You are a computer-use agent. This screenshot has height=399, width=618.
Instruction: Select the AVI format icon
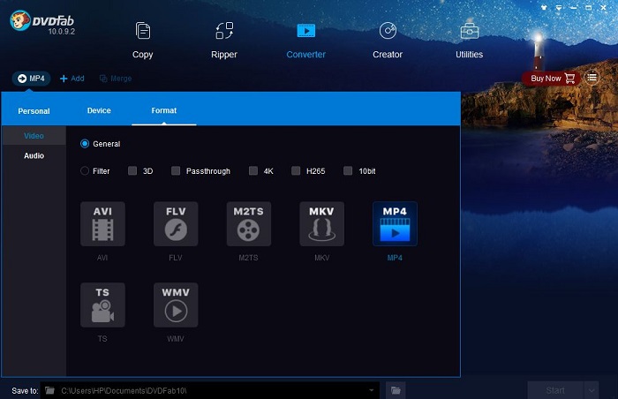click(x=102, y=224)
